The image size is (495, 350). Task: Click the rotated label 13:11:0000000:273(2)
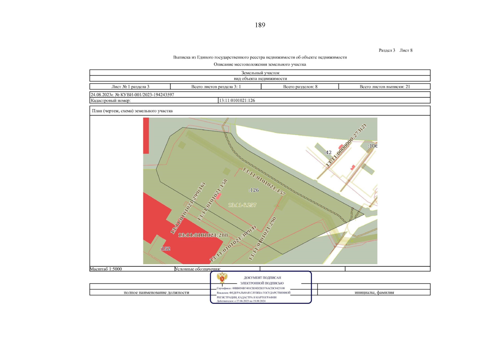coord(346,146)
